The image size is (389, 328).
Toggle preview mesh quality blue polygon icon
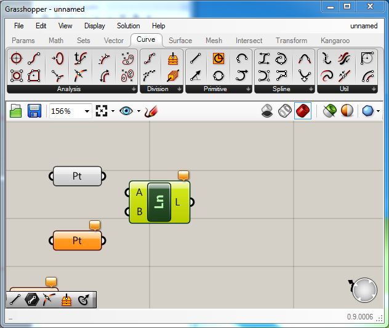click(x=367, y=111)
